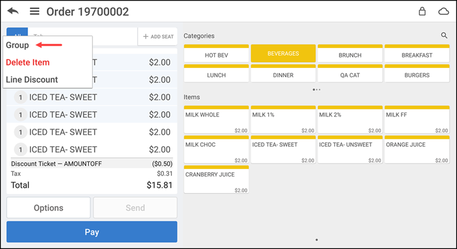Select the DINNER category
The height and width of the screenshot is (249, 457).
(283, 74)
